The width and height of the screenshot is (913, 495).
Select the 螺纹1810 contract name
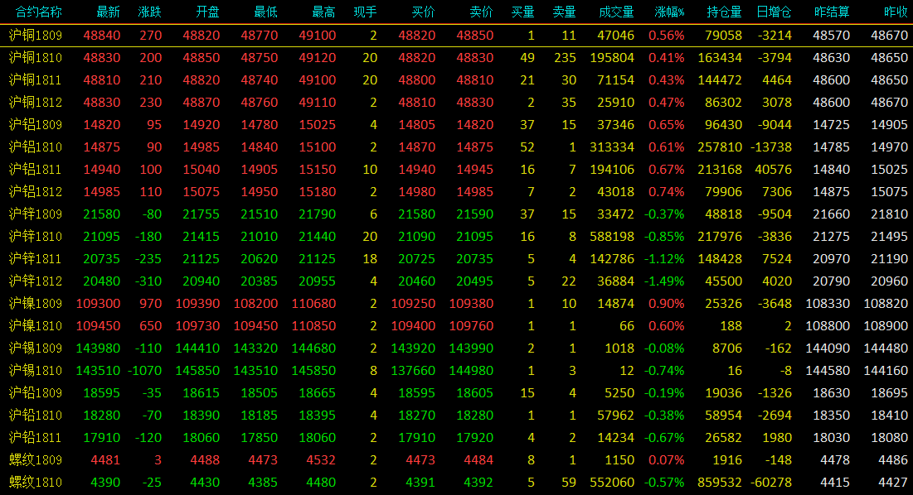(x=36, y=483)
